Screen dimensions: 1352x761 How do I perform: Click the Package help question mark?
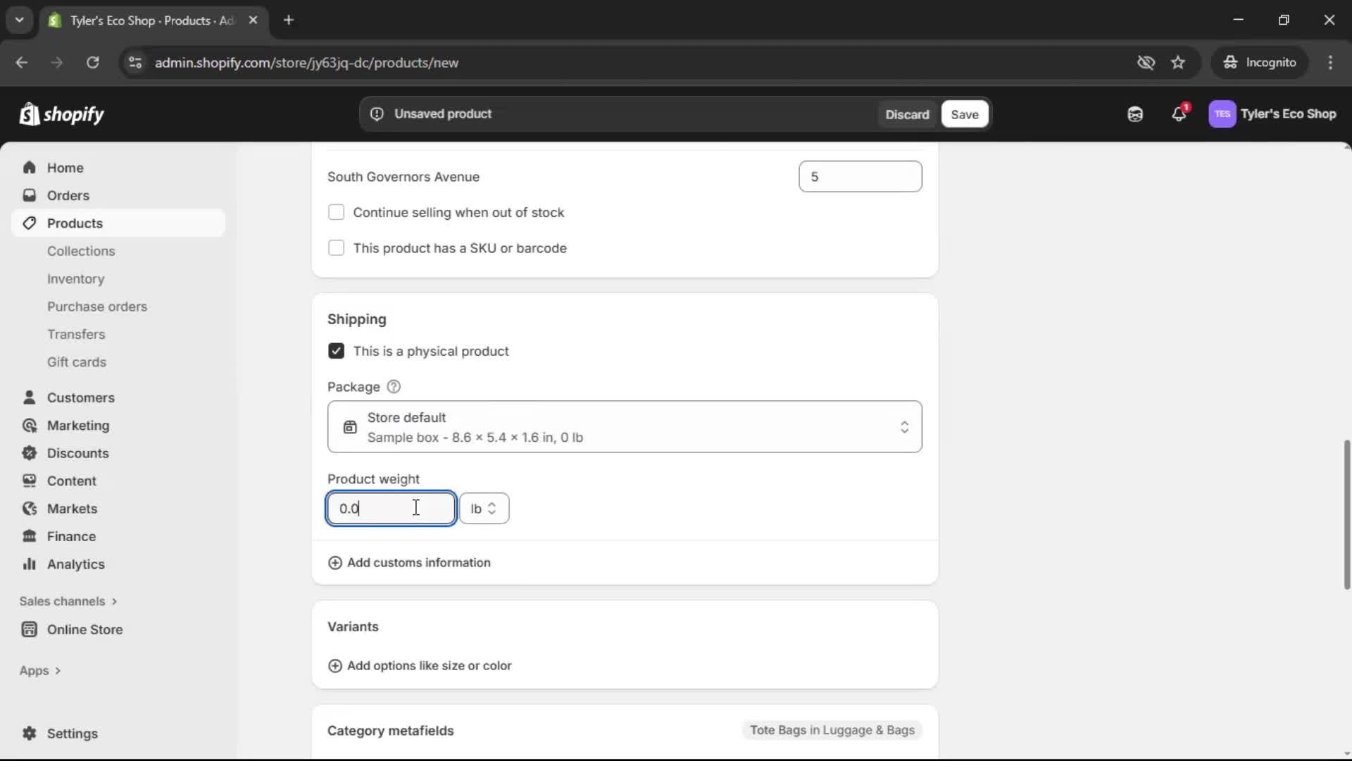tap(394, 387)
